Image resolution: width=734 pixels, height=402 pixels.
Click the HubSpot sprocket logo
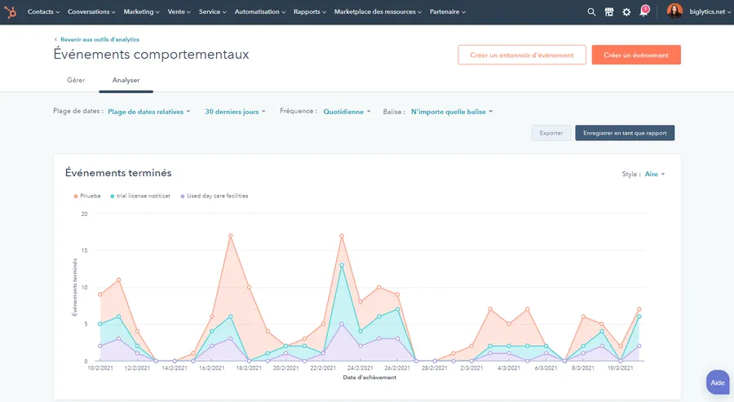[x=11, y=12]
